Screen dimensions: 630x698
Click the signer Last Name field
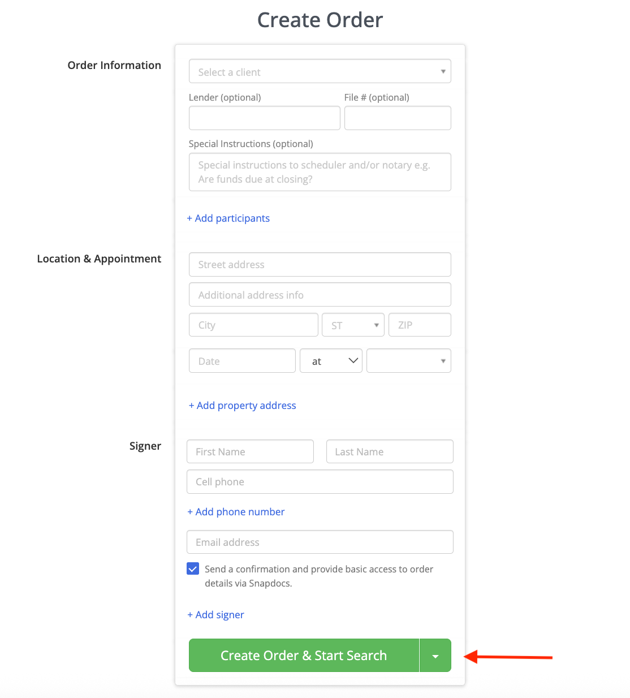[x=390, y=452]
